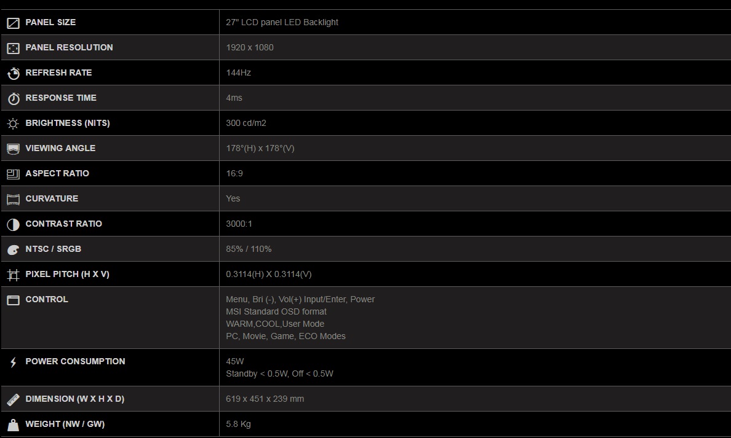The width and height of the screenshot is (731, 438).
Task: Click the Curvature curved screen icon
Action: tap(13, 199)
